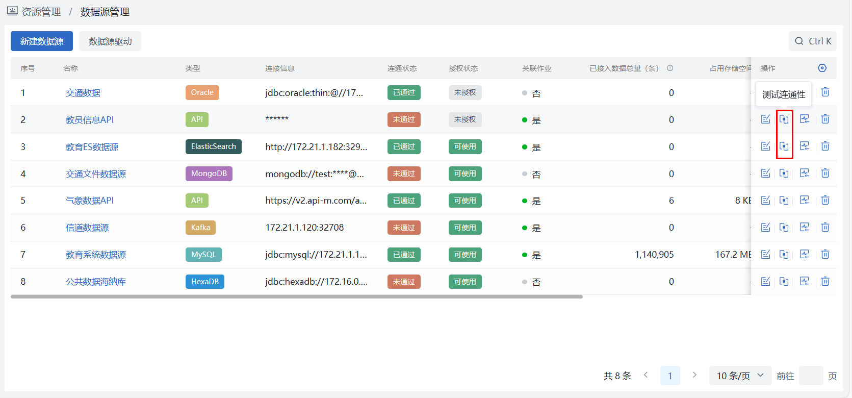This screenshot has height=398, width=852.
Task: Focus the 前往 page number input
Action: [811, 376]
